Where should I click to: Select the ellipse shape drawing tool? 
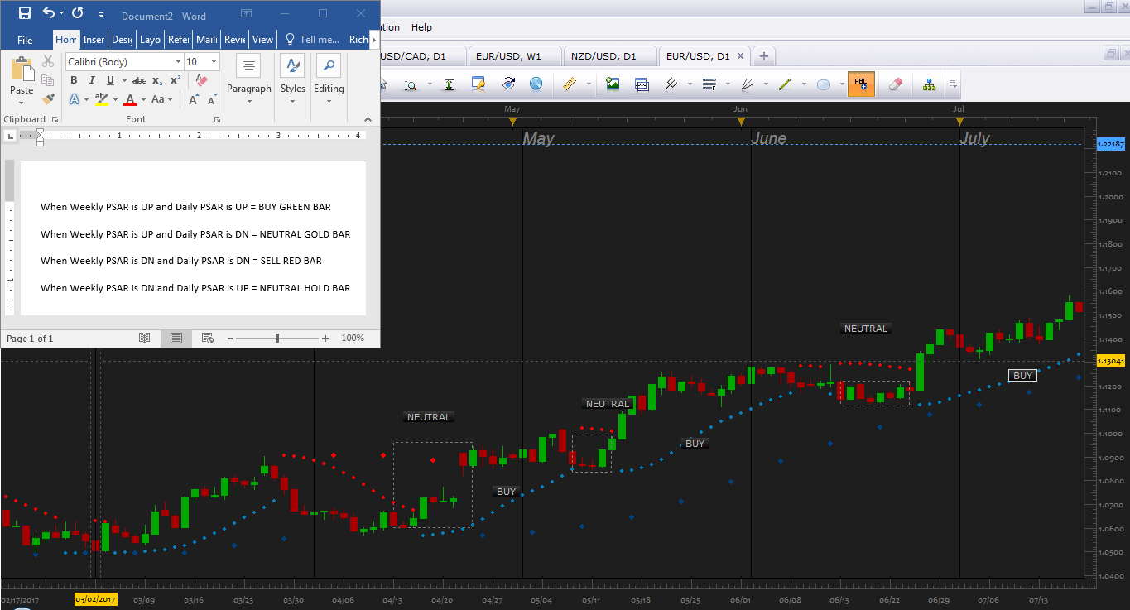(x=824, y=84)
